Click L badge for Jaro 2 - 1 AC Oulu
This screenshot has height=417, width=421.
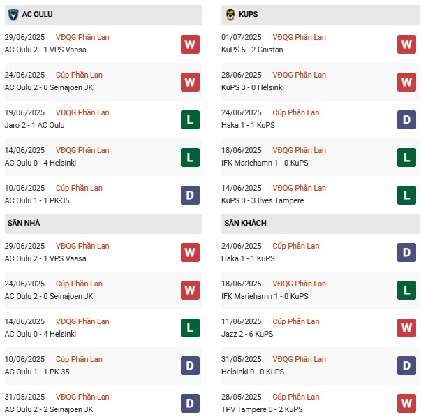[x=189, y=119]
